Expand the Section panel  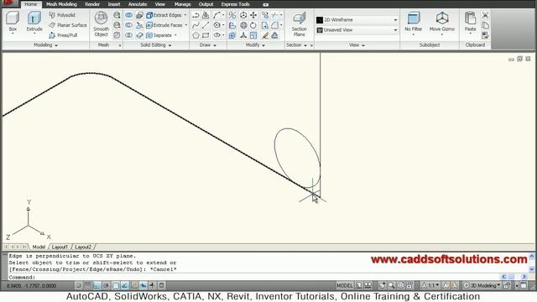[x=296, y=44]
